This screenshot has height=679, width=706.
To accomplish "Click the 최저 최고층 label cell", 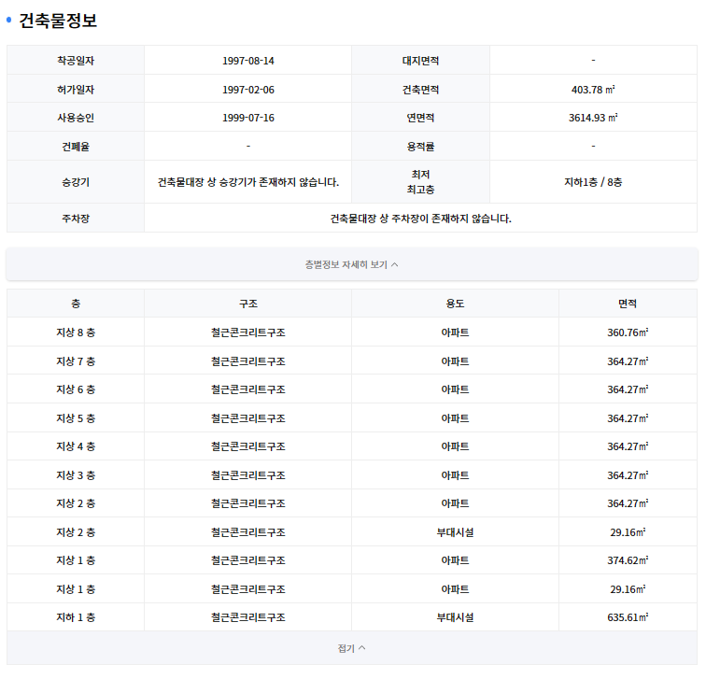I will pos(420,182).
